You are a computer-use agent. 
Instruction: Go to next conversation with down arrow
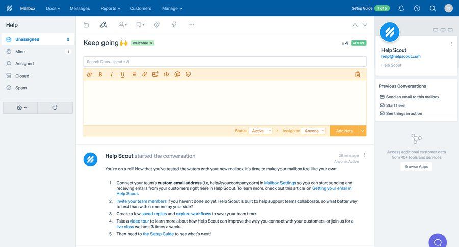pyautogui.click(x=365, y=25)
